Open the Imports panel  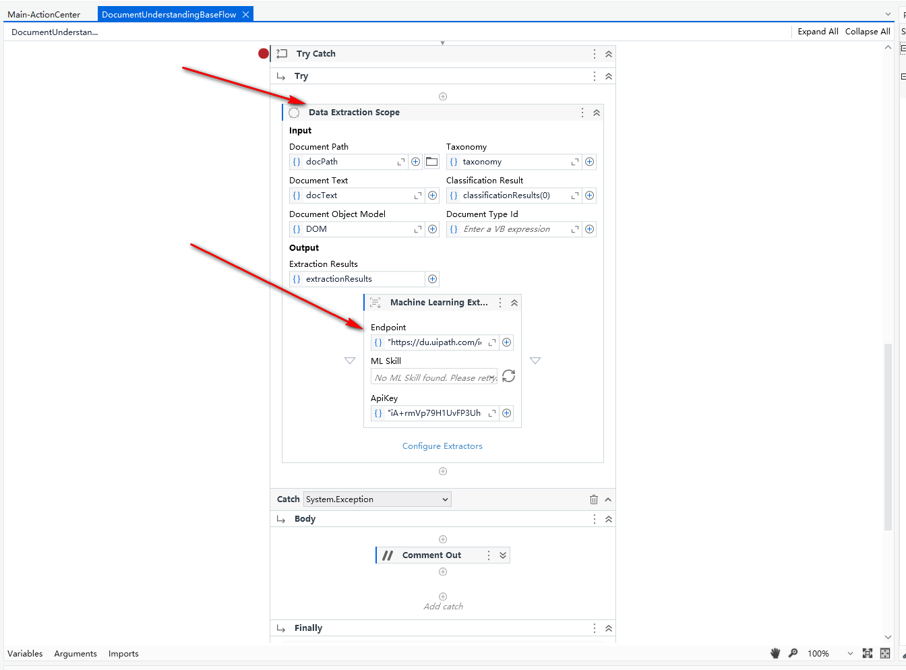(123, 654)
